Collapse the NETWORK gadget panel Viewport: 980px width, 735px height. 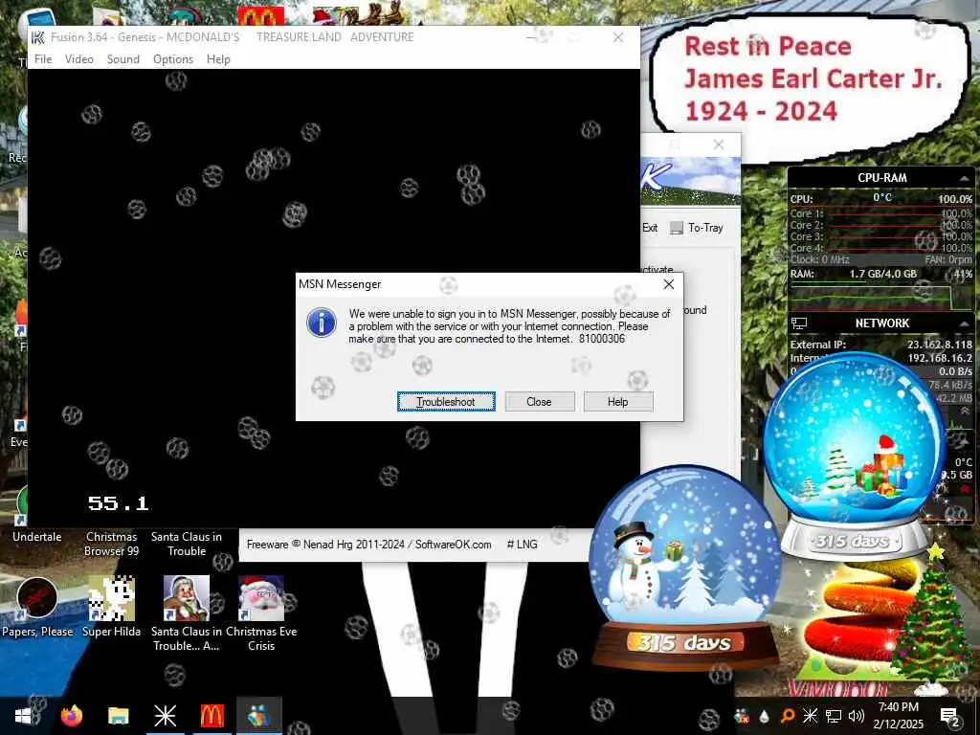(x=964, y=323)
